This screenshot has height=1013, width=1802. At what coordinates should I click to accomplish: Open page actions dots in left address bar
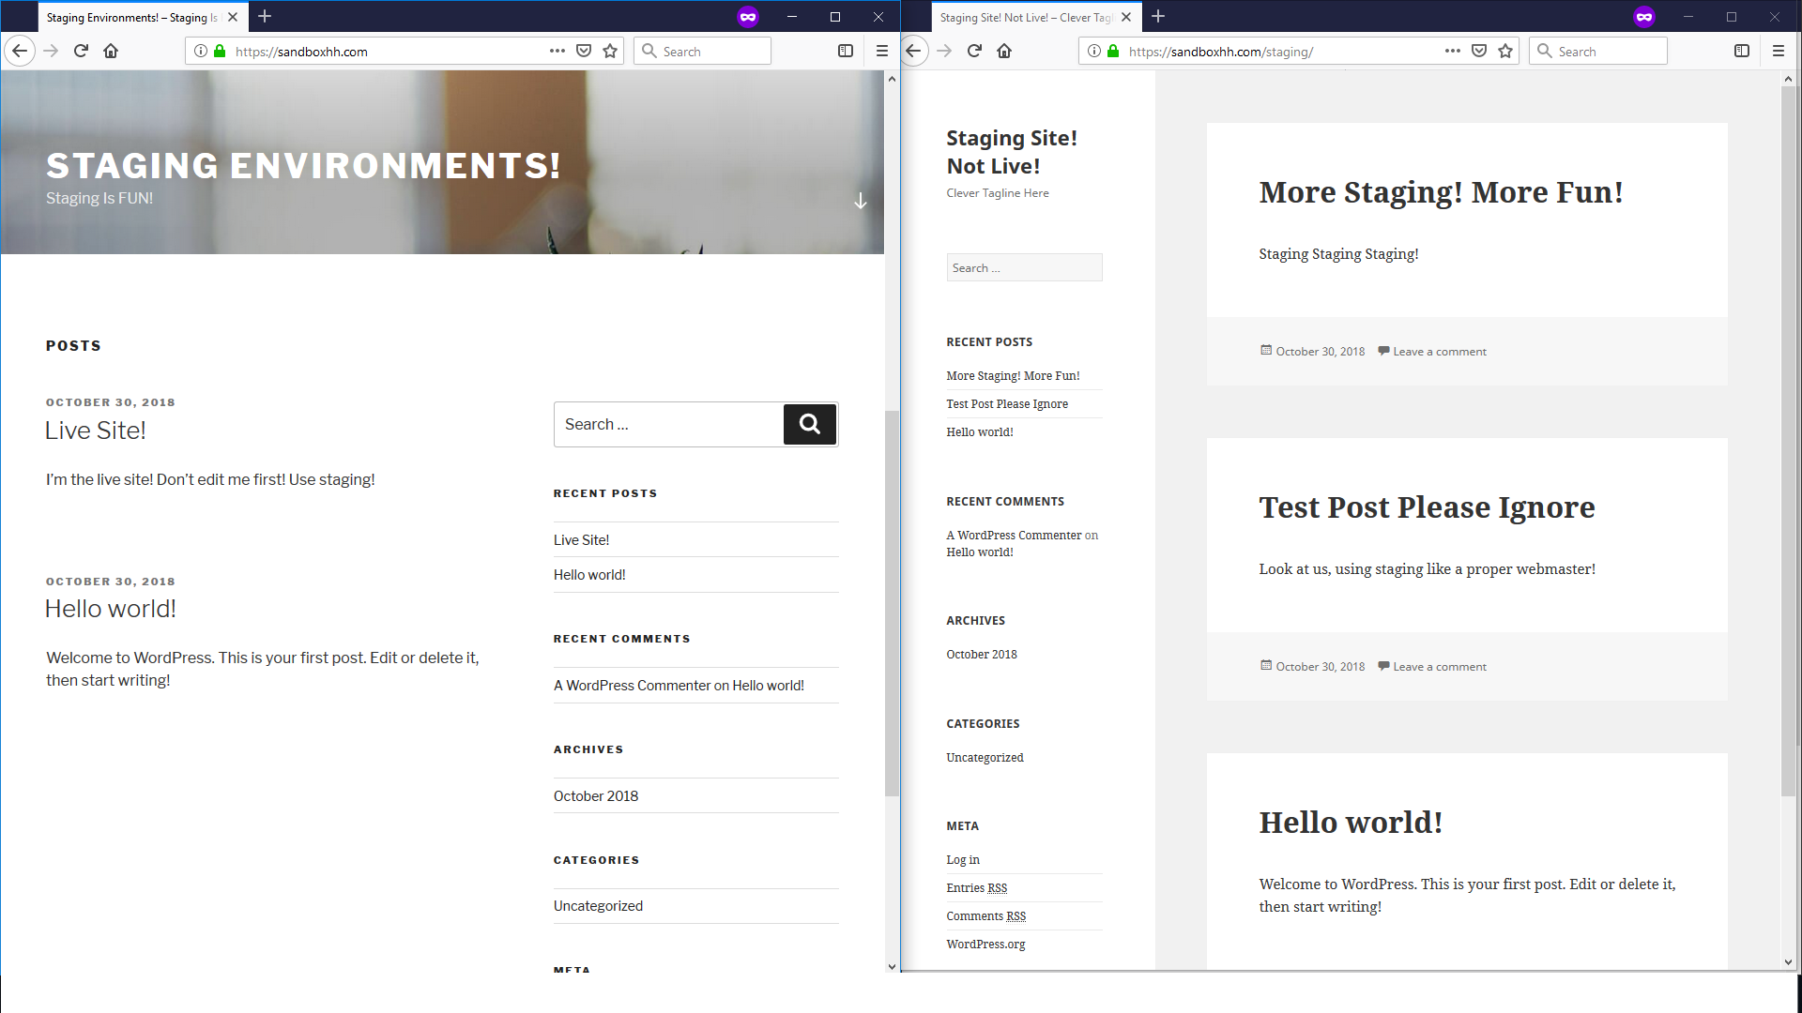(557, 52)
